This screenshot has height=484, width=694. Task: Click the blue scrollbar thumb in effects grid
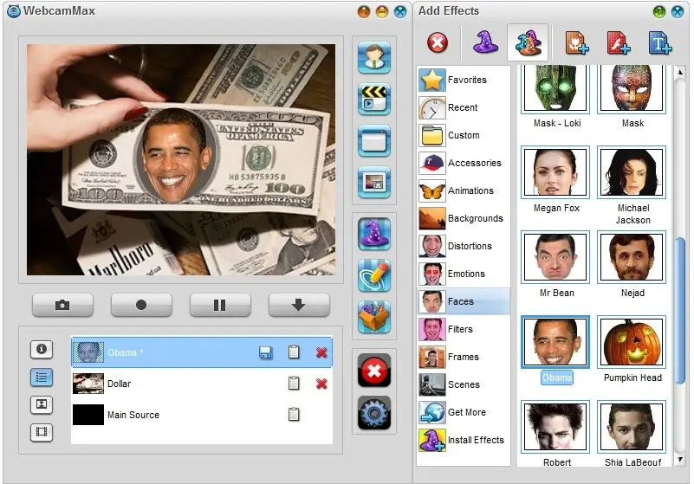pyautogui.click(x=680, y=310)
